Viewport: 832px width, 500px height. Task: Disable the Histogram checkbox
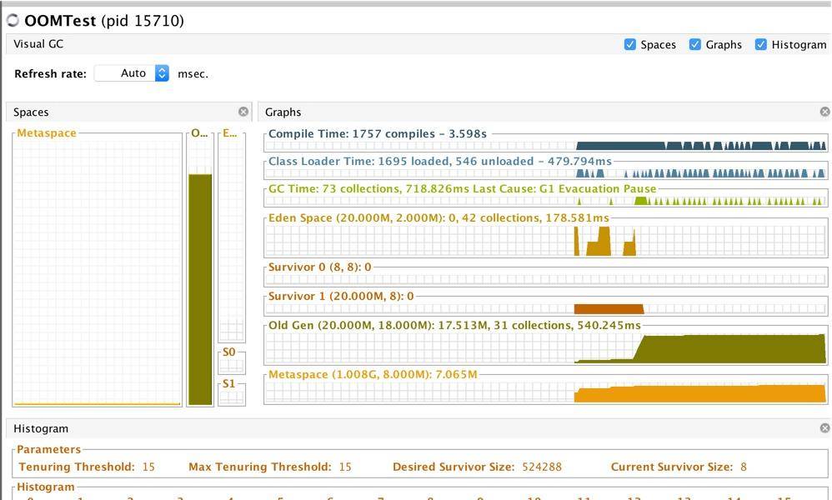click(761, 45)
